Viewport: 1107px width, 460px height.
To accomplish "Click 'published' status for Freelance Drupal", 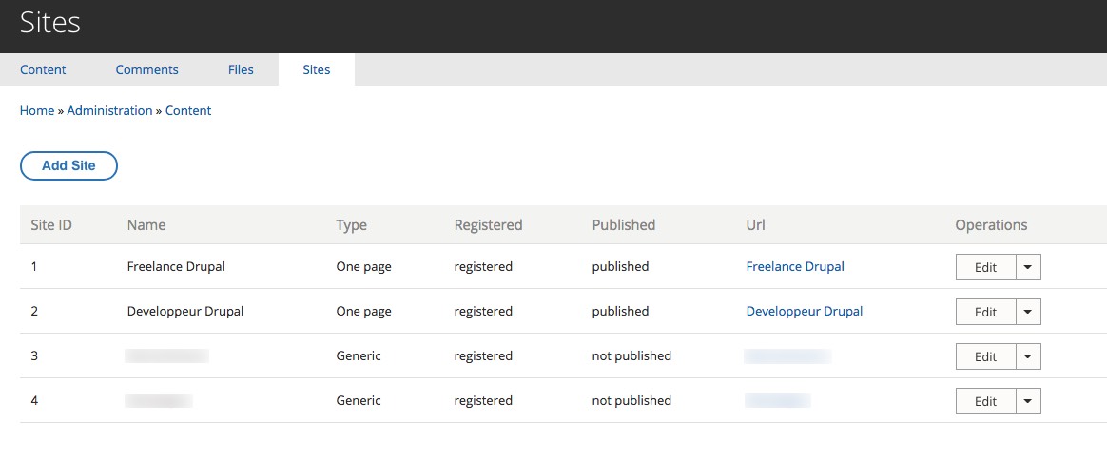I will [x=621, y=267].
